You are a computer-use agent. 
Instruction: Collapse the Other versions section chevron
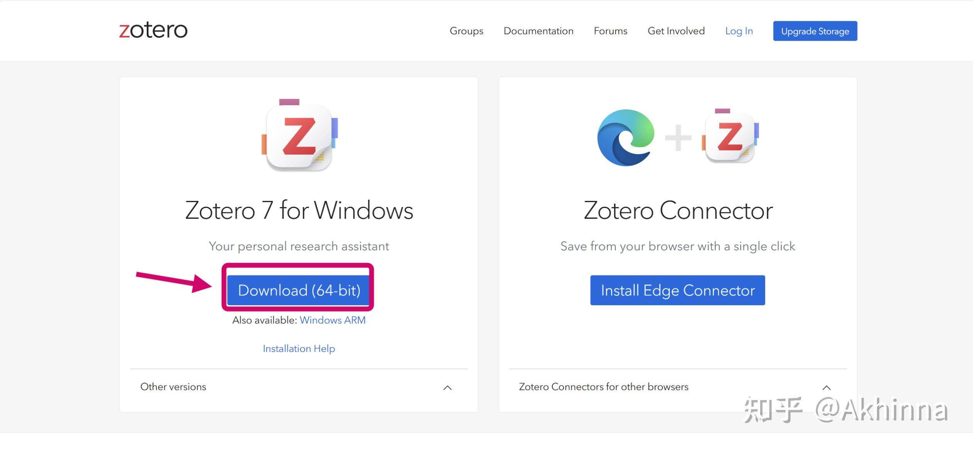point(447,387)
